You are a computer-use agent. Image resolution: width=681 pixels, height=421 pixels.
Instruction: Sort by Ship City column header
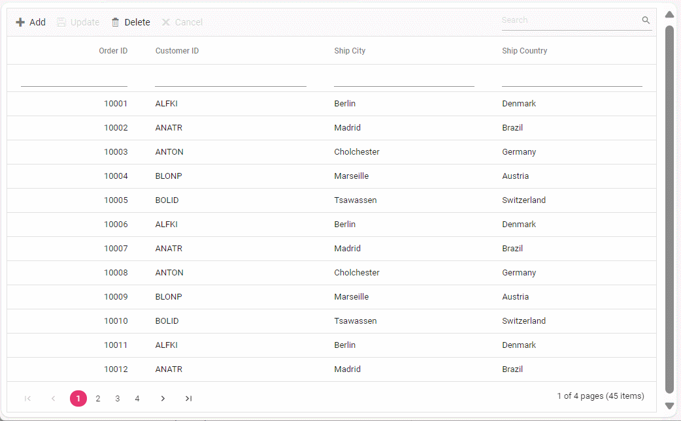point(350,51)
